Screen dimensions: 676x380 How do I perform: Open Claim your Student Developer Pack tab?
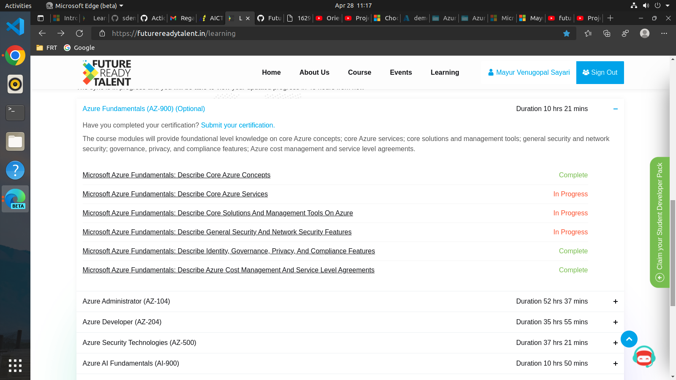click(x=660, y=222)
